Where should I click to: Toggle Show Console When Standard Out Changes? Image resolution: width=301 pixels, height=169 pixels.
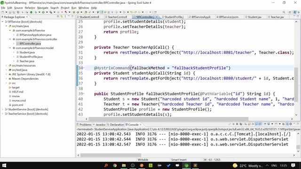[256, 124]
